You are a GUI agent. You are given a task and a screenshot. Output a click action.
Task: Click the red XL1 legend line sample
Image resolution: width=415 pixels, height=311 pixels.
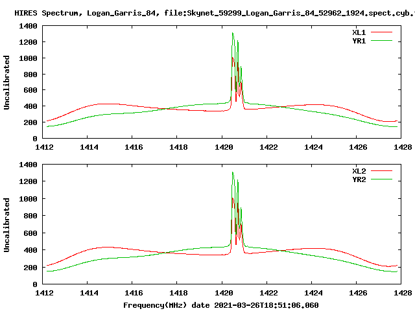point(381,32)
